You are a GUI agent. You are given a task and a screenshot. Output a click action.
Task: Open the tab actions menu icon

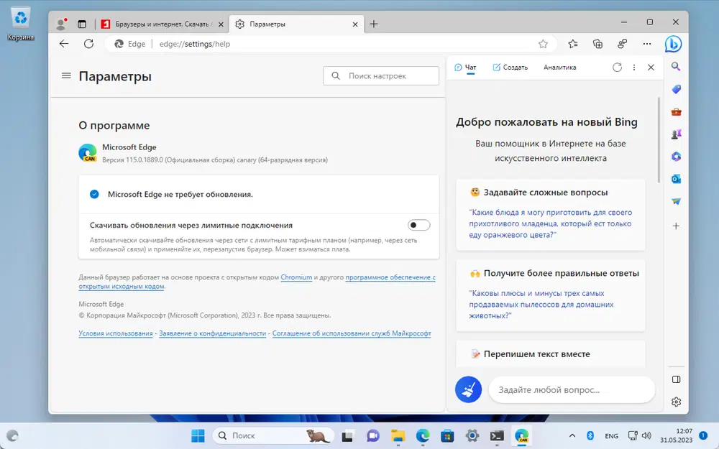pos(82,24)
